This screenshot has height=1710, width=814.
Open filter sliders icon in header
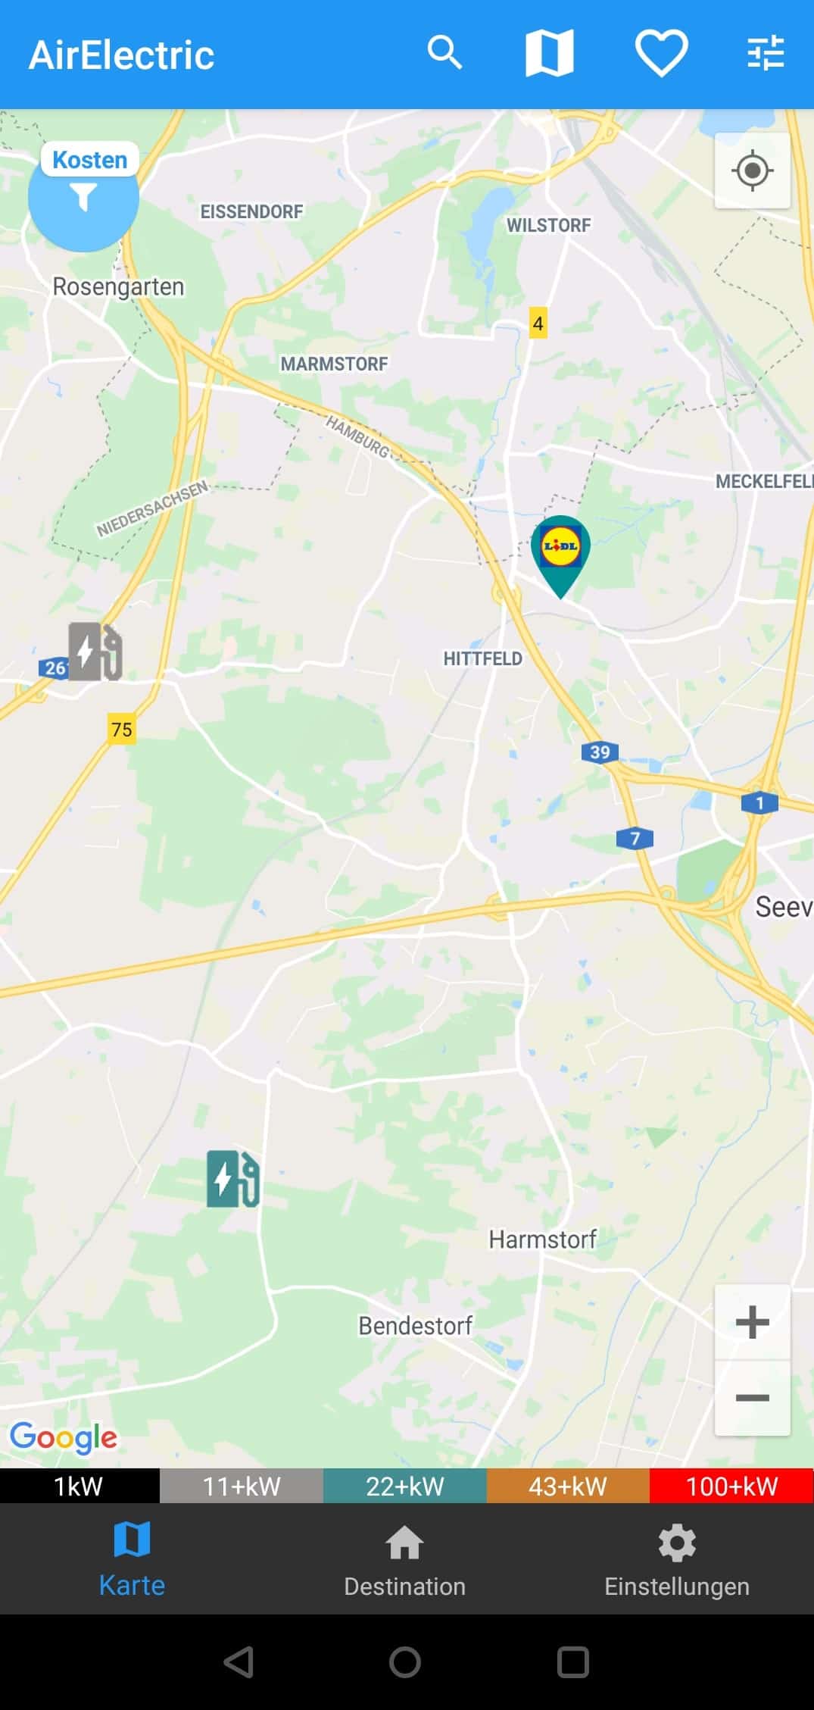766,53
